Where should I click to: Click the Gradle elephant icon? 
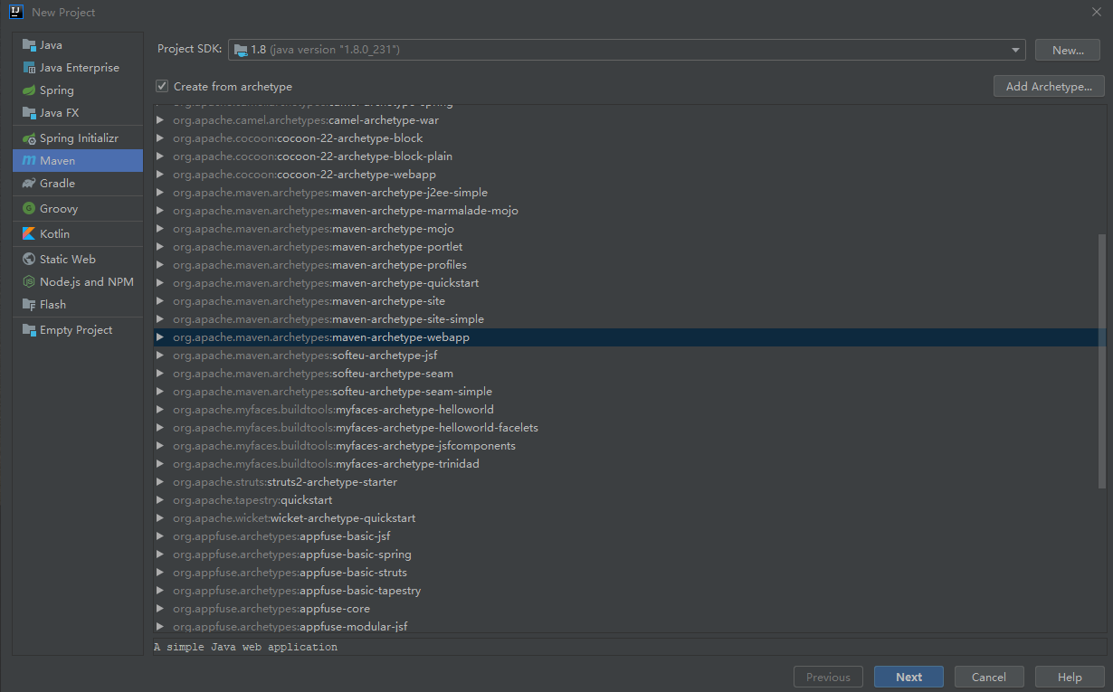click(29, 184)
